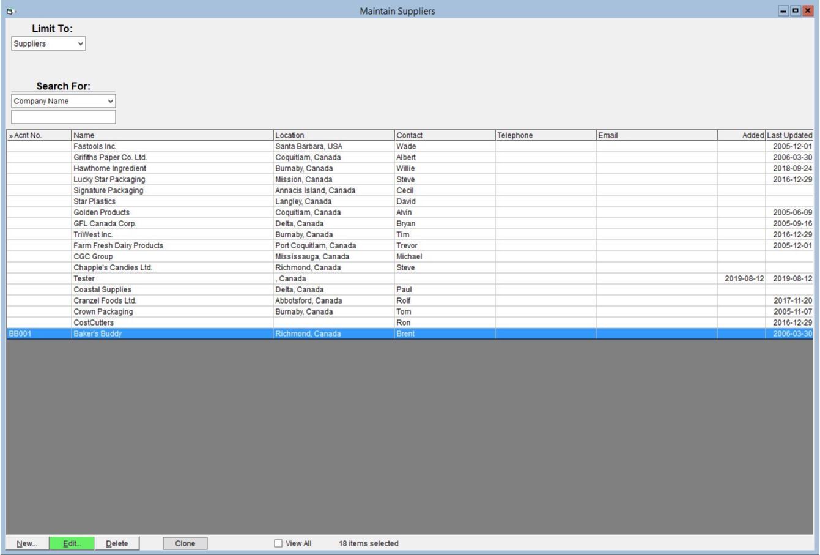Screen dimensions: 820x555
Task: Select the Cranzel Foods Ltd. row
Action: tap(410, 300)
